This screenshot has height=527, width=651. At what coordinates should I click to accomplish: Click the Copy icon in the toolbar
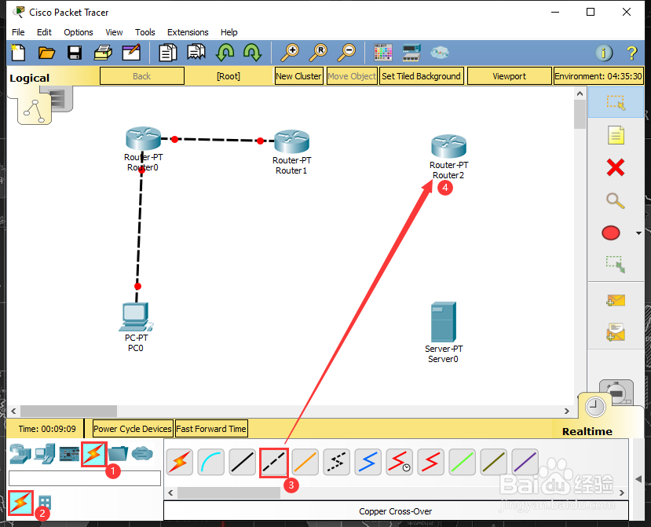168,53
